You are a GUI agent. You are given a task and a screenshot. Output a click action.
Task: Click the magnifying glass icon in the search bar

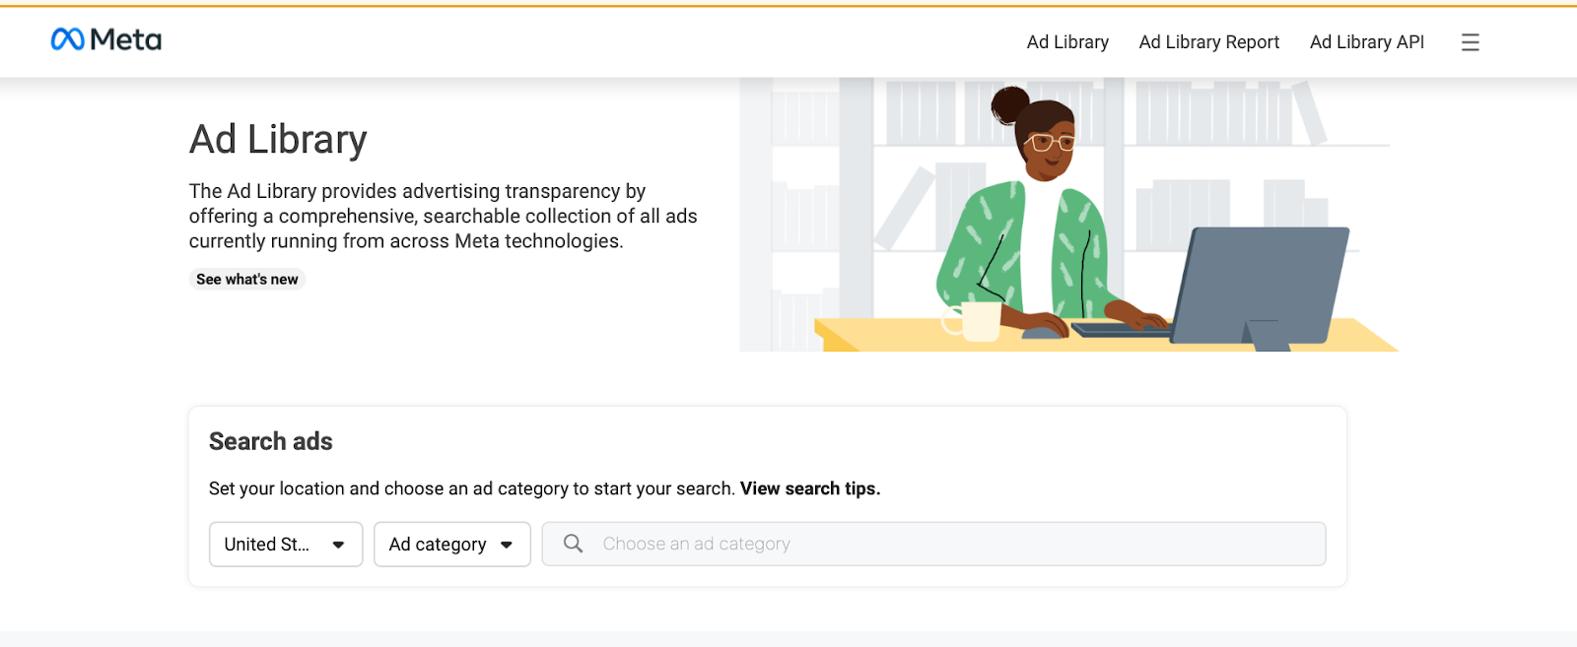tap(573, 543)
